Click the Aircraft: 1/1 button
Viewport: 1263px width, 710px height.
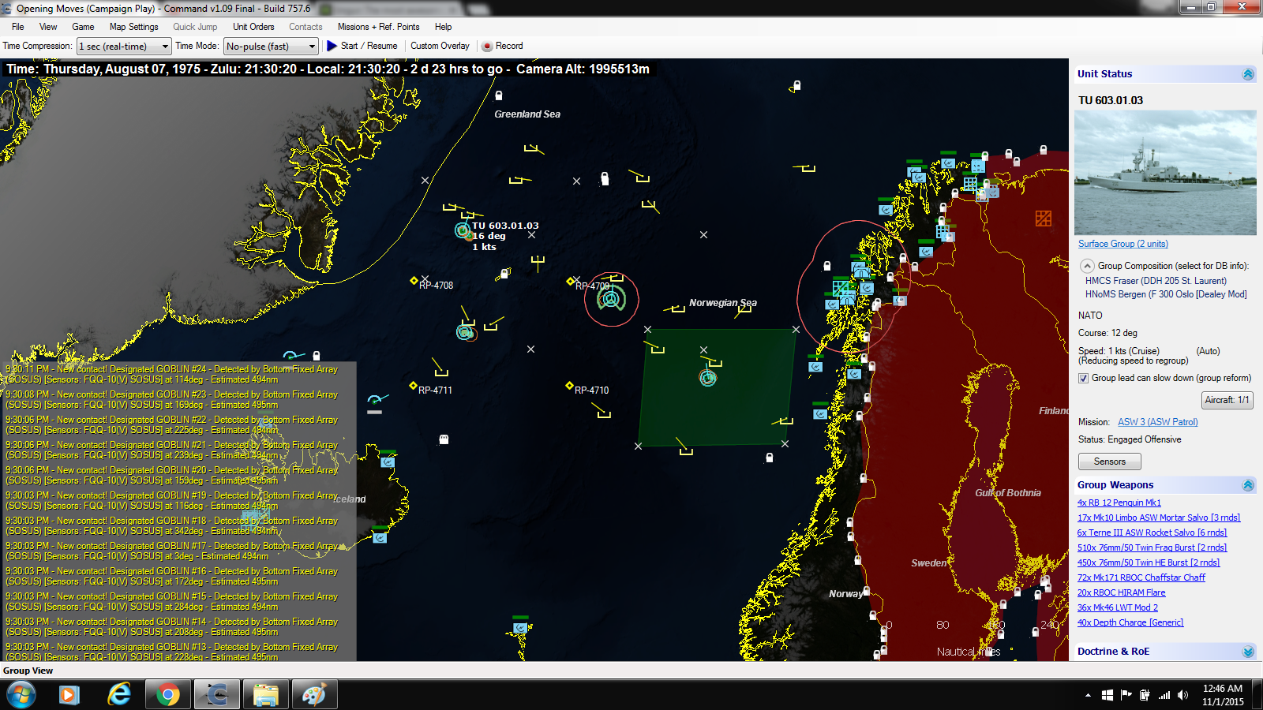[x=1227, y=400]
